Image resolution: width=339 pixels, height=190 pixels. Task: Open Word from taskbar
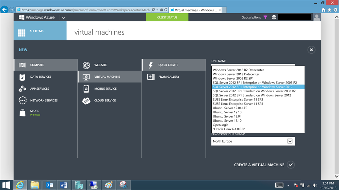pyautogui.click(x=64, y=185)
